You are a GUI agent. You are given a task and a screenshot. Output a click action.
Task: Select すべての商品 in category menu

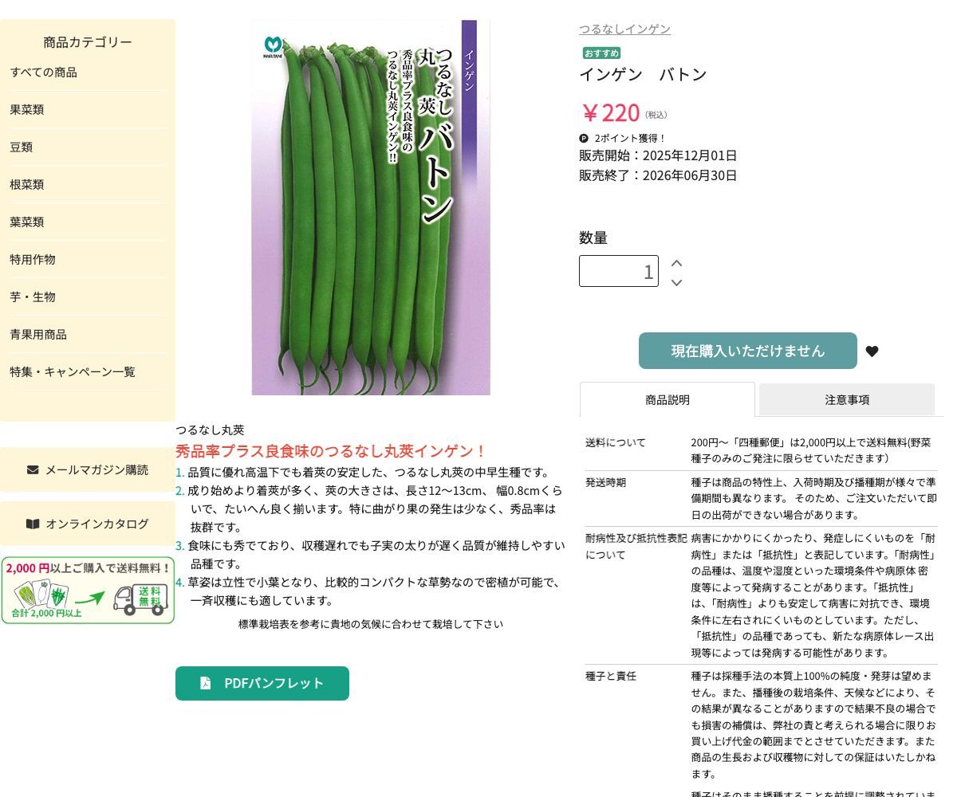pyautogui.click(x=44, y=72)
